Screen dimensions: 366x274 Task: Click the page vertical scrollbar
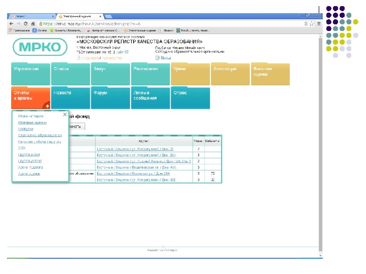(x=321, y=145)
